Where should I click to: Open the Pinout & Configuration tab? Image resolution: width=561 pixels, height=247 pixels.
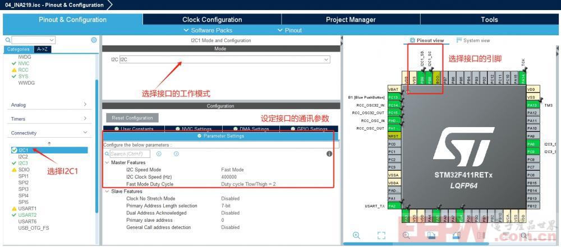[x=72, y=20]
